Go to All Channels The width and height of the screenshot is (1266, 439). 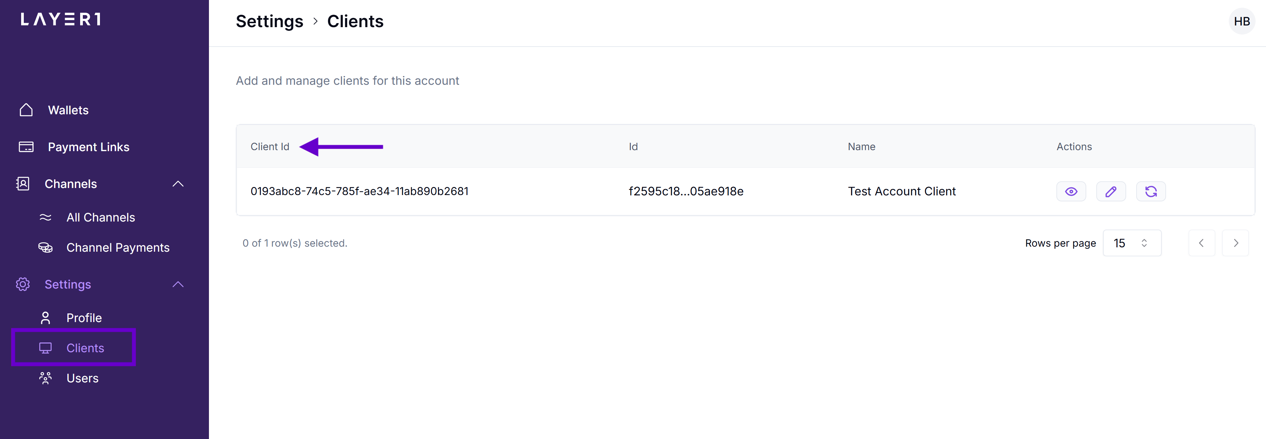(101, 217)
